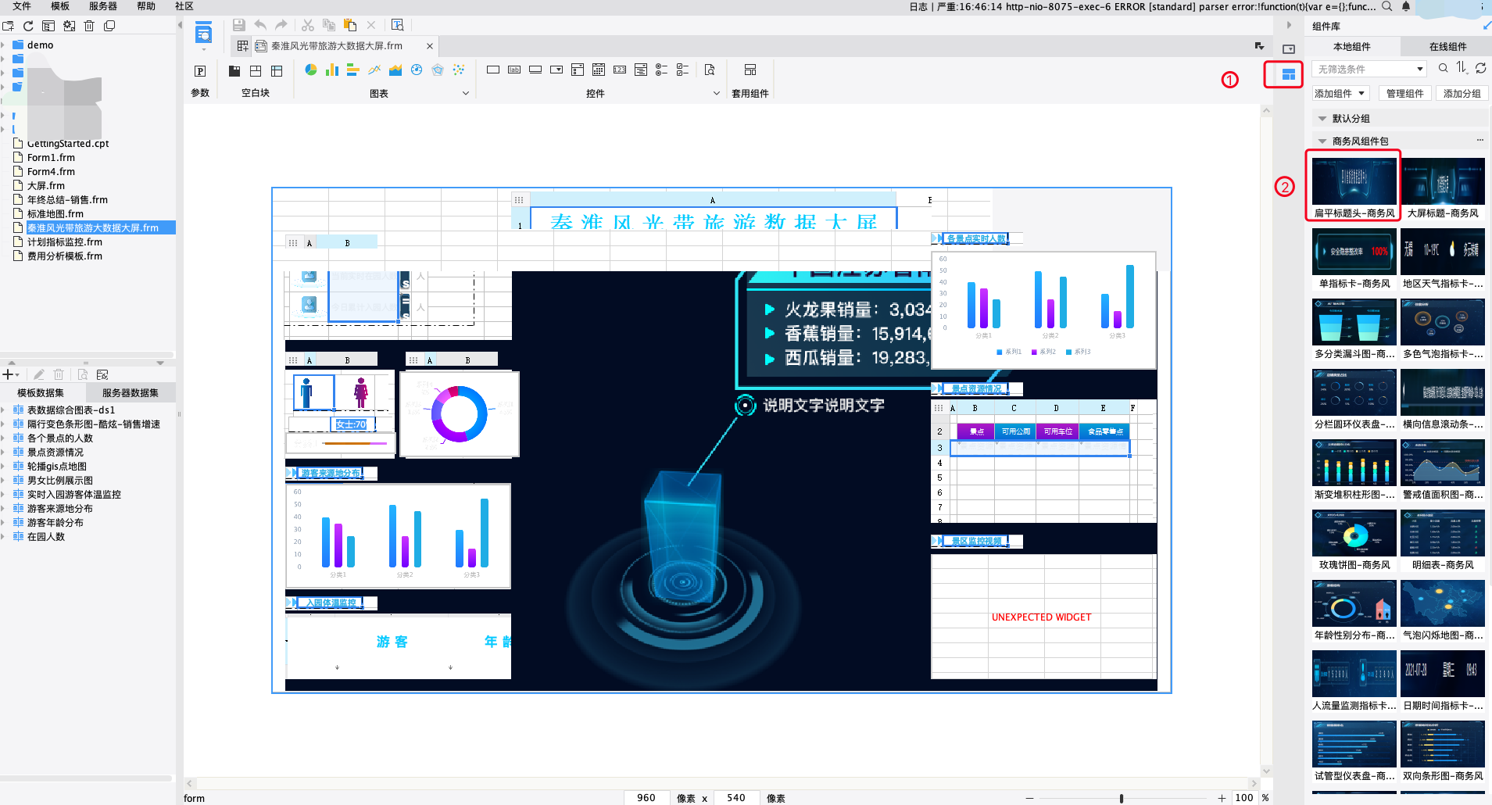This screenshot has width=1492, height=805.
Task: Search components with magnifier icon
Action: coord(1444,69)
